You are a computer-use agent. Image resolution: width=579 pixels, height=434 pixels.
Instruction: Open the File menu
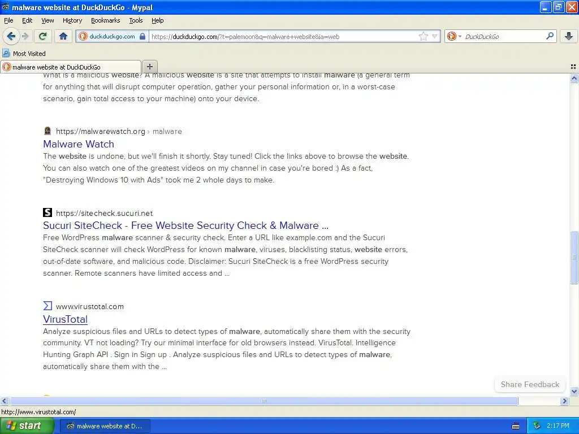click(x=8, y=20)
